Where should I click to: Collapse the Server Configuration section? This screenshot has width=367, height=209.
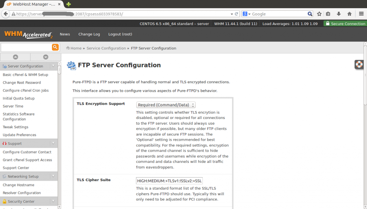pyautogui.click(x=53, y=66)
